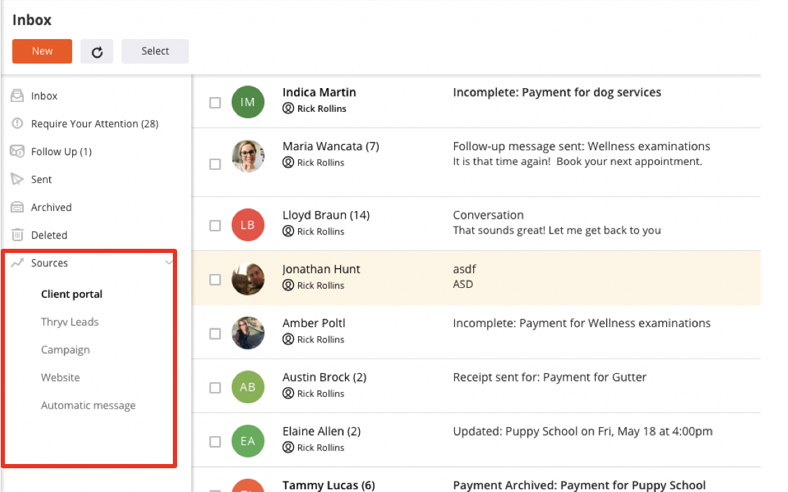This screenshot has width=788, height=492.
Task: Click the Sources chart icon
Action: coord(17,263)
